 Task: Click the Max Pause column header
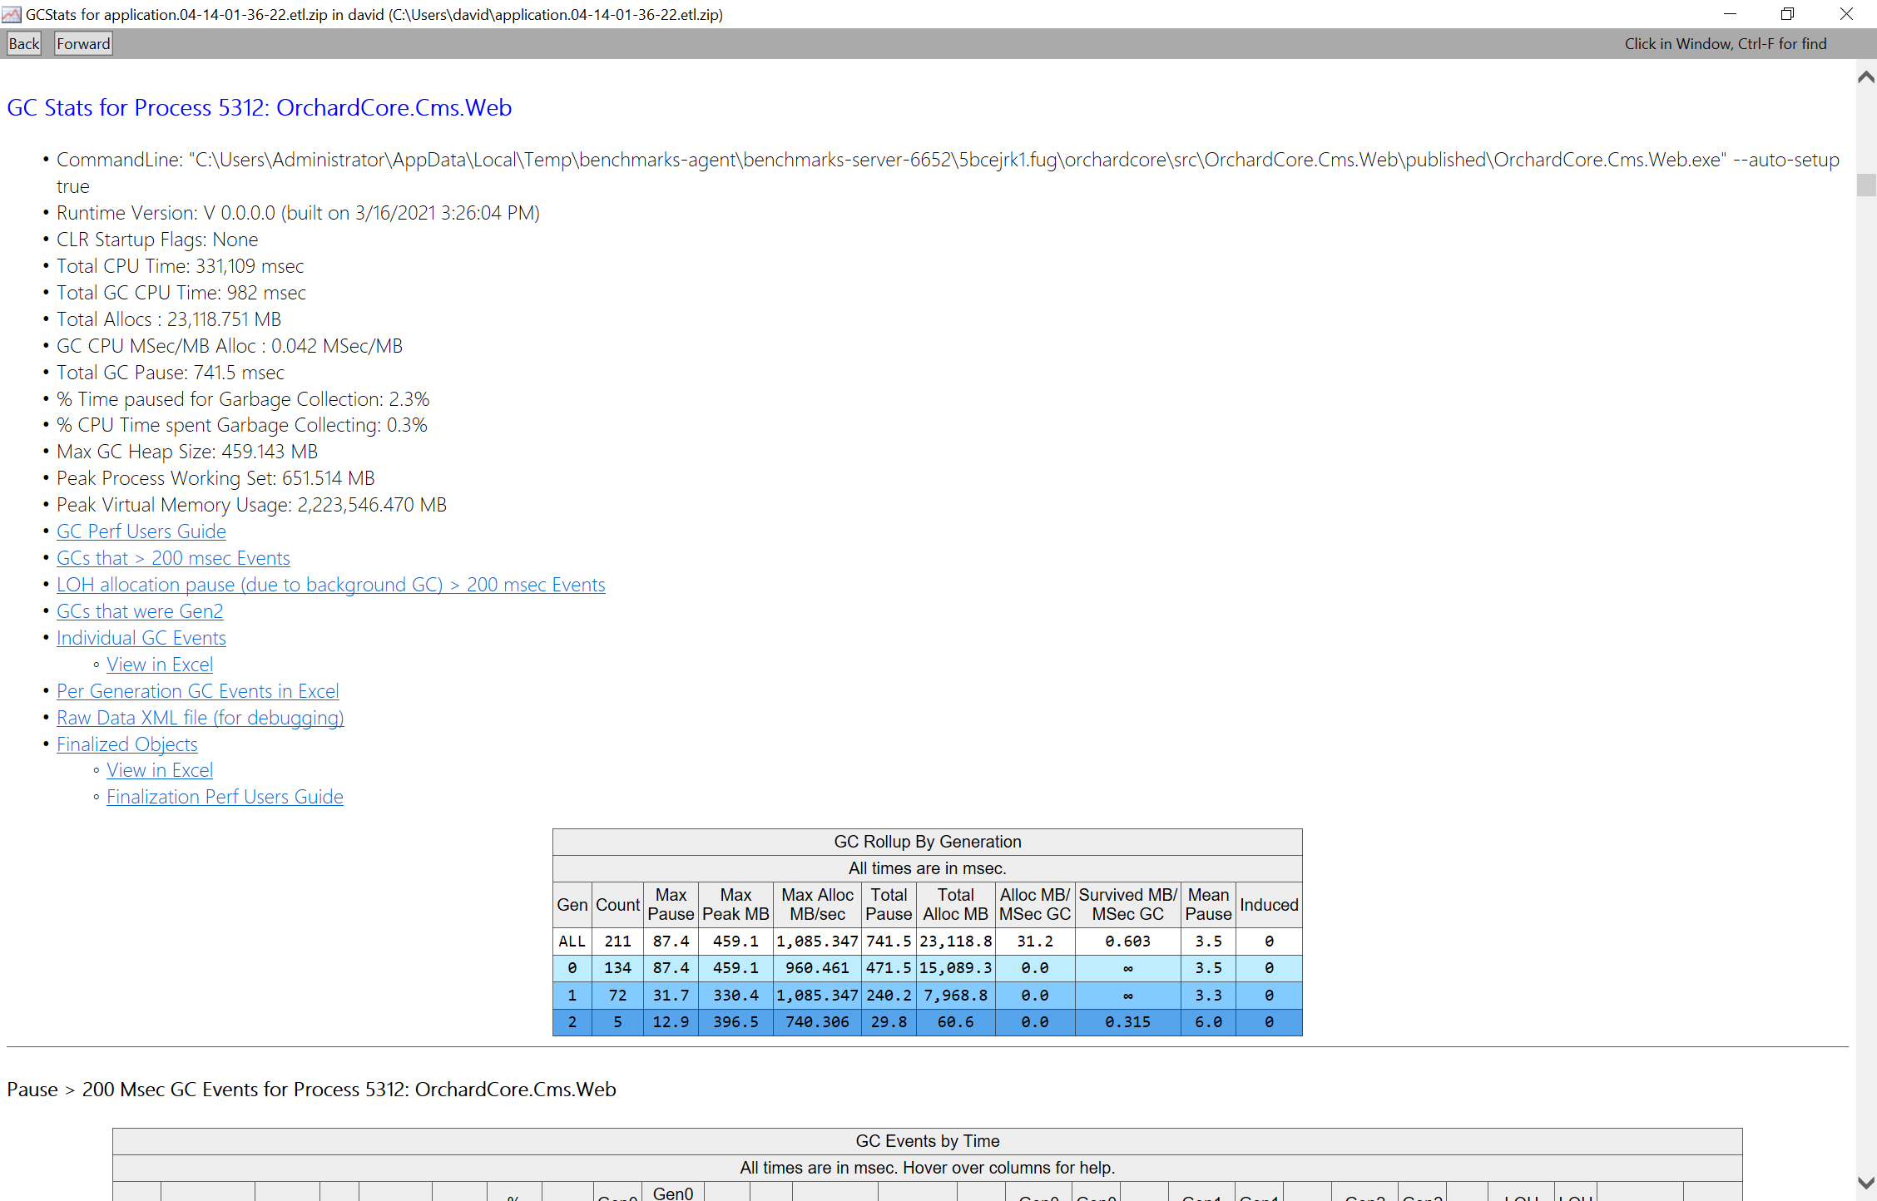pos(671,904)
